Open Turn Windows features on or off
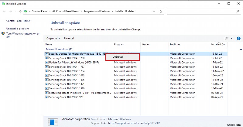The image size is (243, 127). coord(23,35)
